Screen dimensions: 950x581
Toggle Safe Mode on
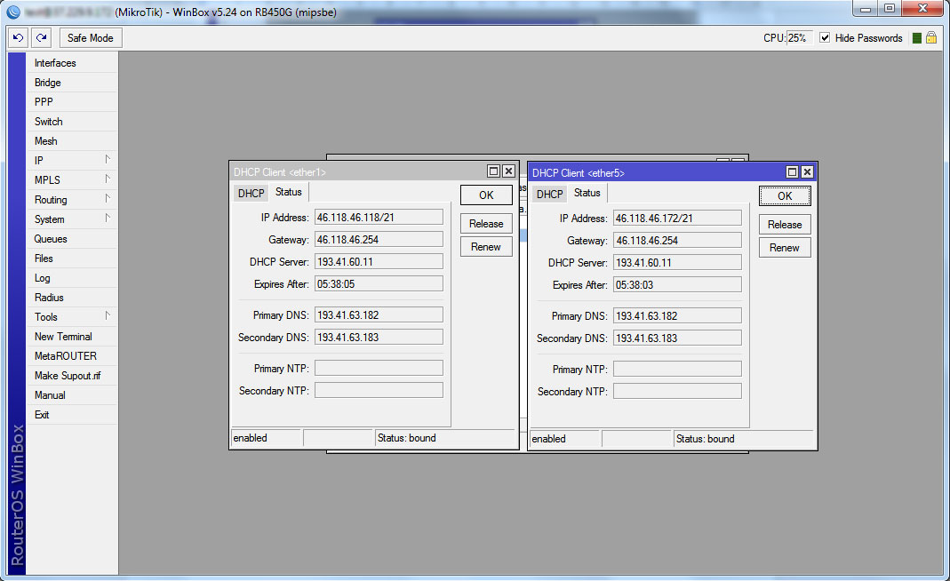(x=91, y=38)
